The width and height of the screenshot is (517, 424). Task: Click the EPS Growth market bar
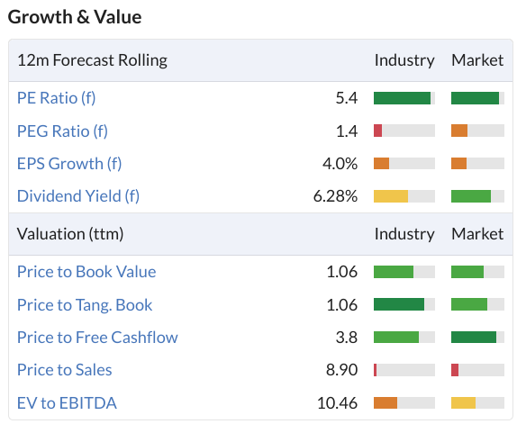click(477, 164)
